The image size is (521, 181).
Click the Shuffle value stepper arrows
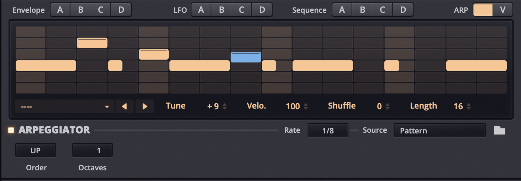(388, 106)
